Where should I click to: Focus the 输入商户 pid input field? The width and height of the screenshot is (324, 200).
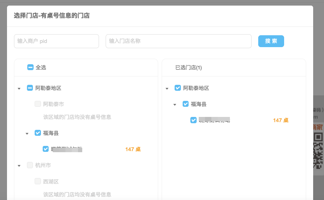point(56,41)
